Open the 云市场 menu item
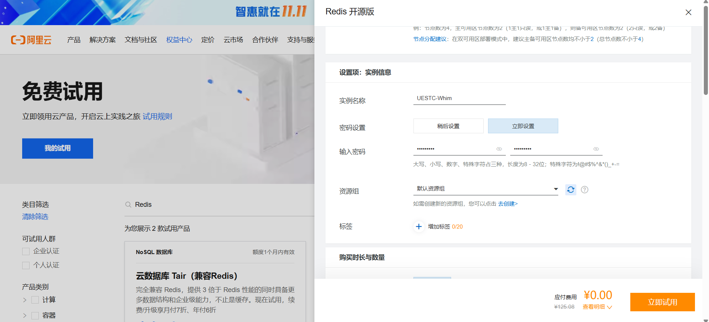 (x=233, y=40)
